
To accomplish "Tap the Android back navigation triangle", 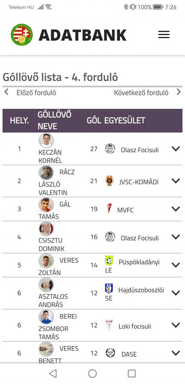I will (53, 373).
